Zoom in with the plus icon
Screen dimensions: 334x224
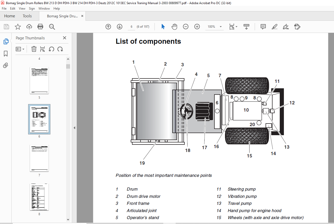point(197,27)
